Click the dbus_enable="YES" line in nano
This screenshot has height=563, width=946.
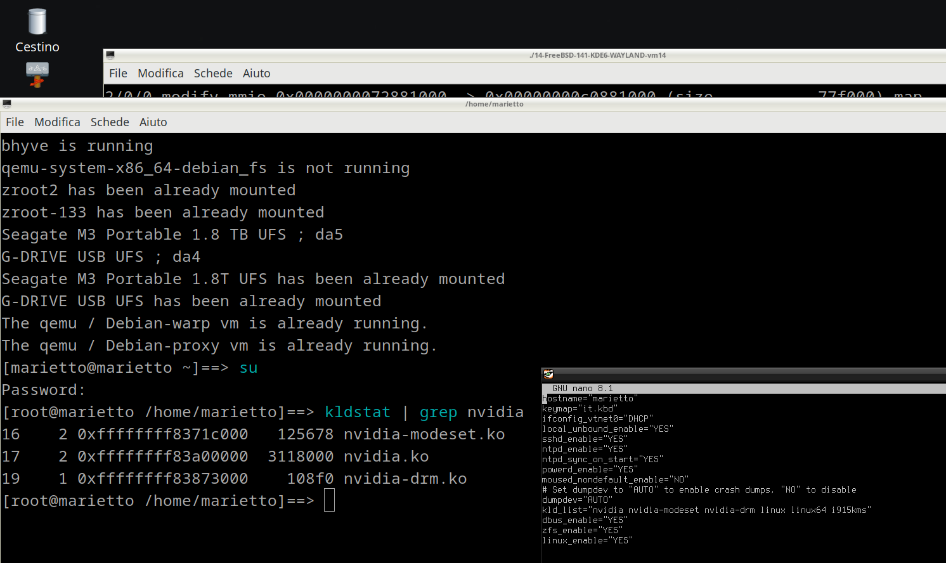pos(585,520)
